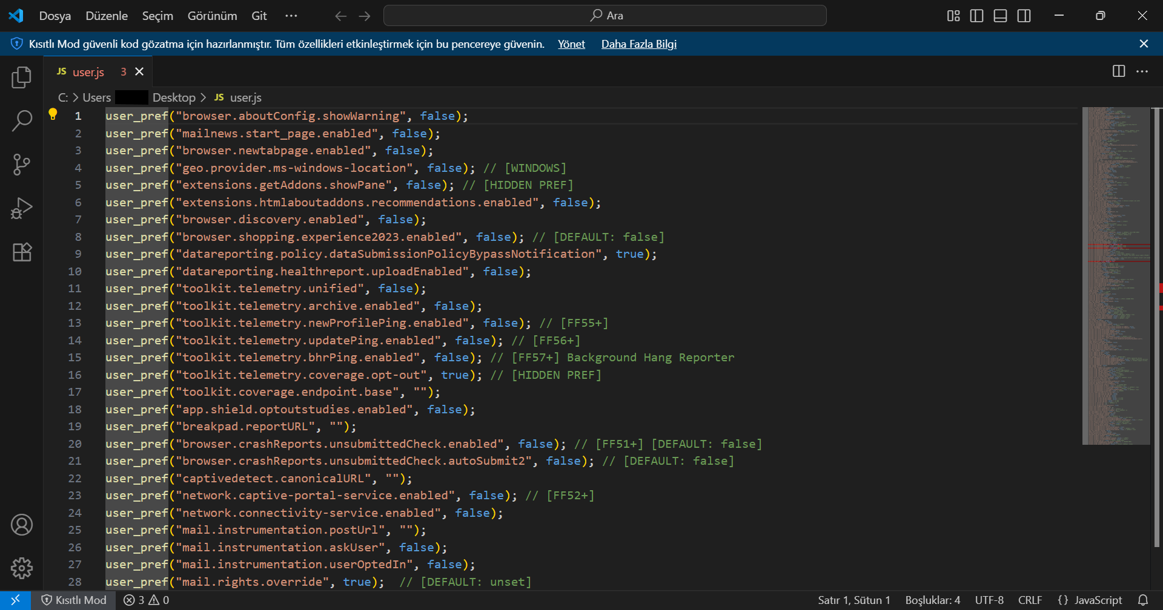Open the remote window indicator
The width and height of the screenshot is (1163, 610).
(x=16, y=600)
